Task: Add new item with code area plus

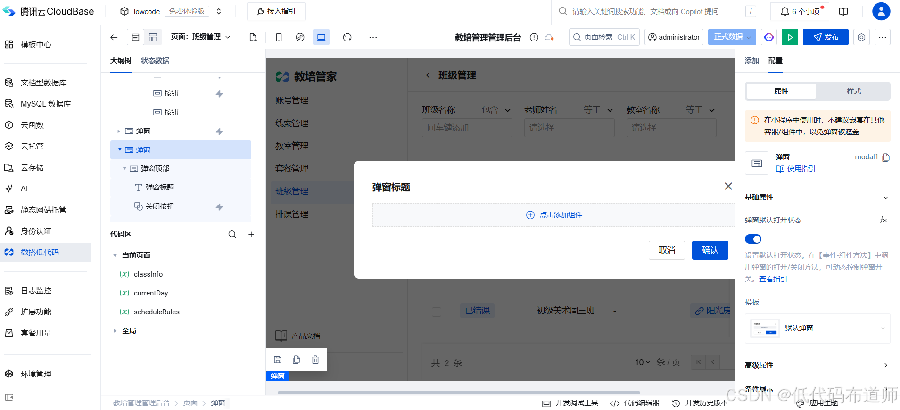Action: click(251, 234)
